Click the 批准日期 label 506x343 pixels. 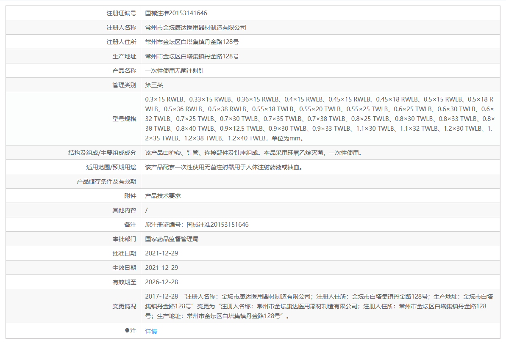point(124,253)
